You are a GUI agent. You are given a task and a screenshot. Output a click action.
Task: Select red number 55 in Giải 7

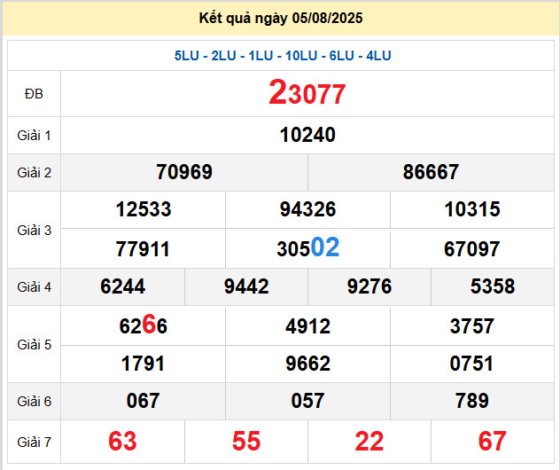point(246,441)
